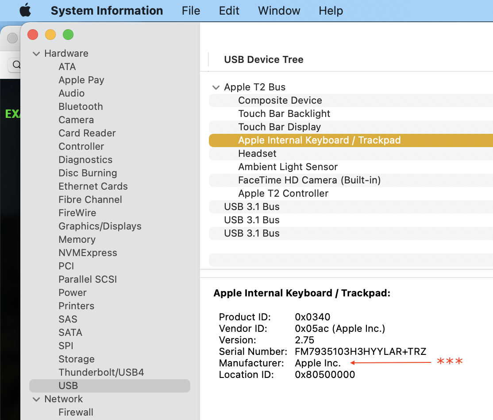Select Memory in the sidebar
Screen dimensions: 493x420
tap(77, 239)
